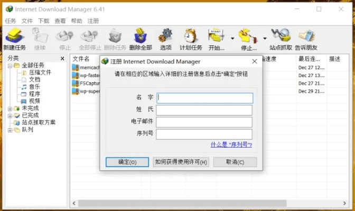Open 计划任务 scheduler clock icon
This screenshot has height=211, width=355.
(191, 39)
